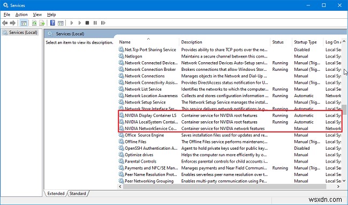Open Help with the blue question mark icon
Image resolution: width=348 pixels, height=205 pixels.
52,23
